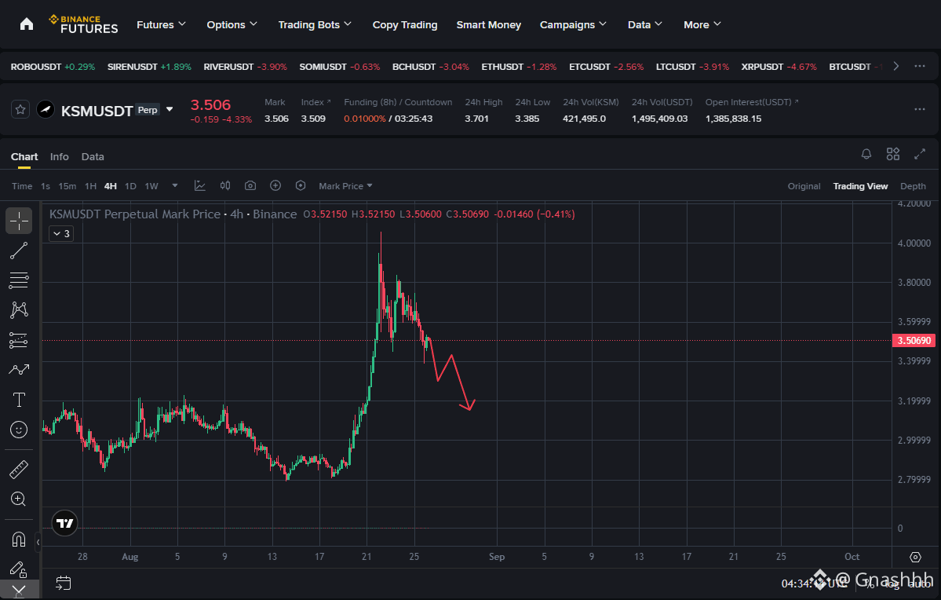Open KSMUSDT pair selector arrow
This screenshot has width=941, height=600.
(170, 109)
